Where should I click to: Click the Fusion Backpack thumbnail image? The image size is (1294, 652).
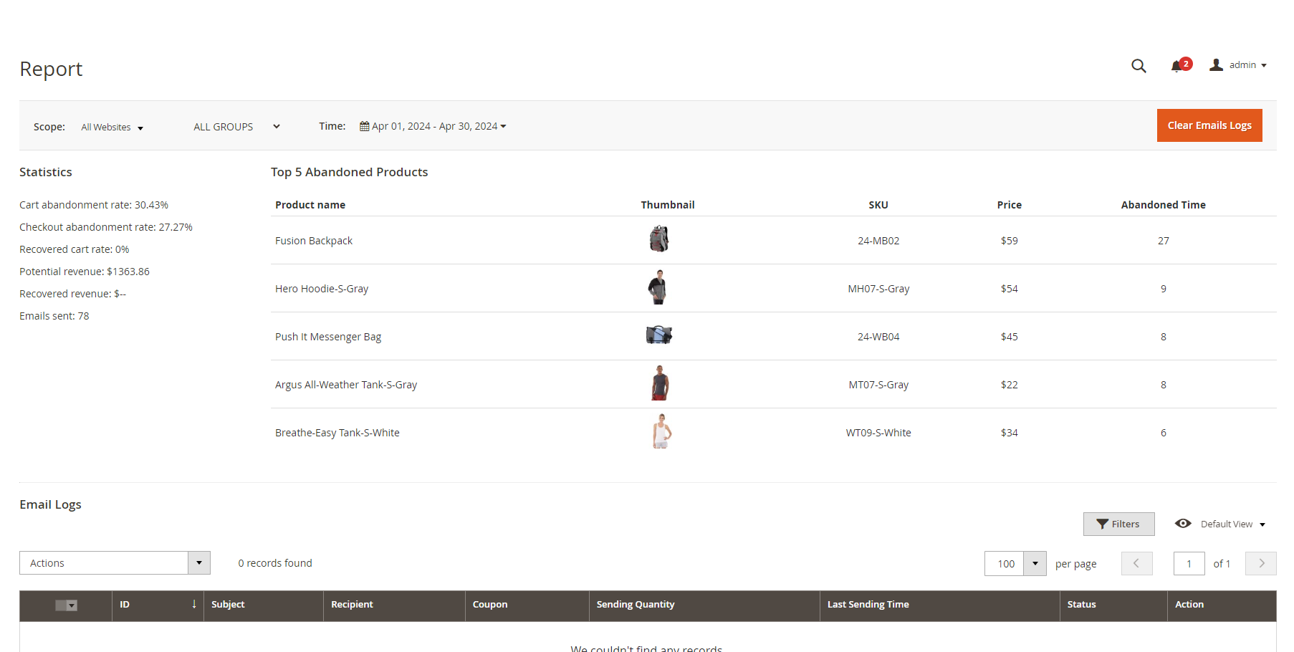pyautogui.click(x=658, y=239)
